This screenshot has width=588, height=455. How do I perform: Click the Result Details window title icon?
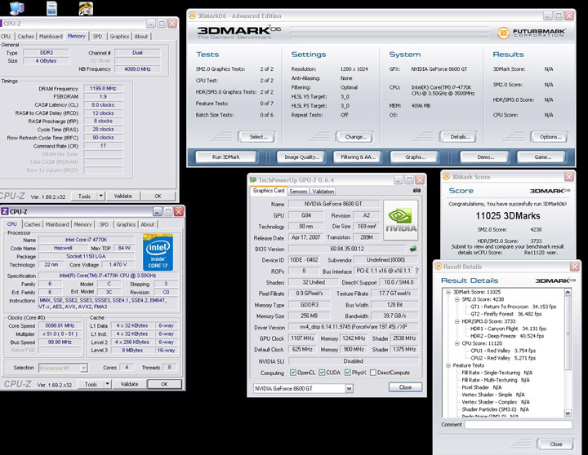pyautogui.click(x=438, y=267)
